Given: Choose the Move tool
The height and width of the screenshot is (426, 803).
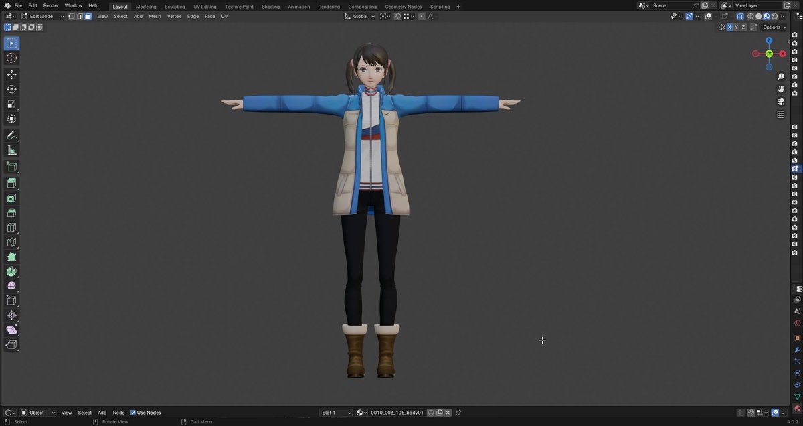Looking at the screenshot, I should point(11,74).
